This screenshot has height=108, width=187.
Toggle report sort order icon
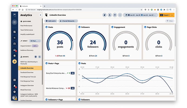pos(40,57)
